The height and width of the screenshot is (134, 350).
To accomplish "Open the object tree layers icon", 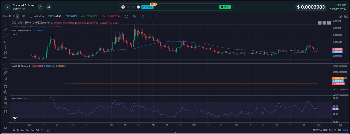I will pos(5,128).
